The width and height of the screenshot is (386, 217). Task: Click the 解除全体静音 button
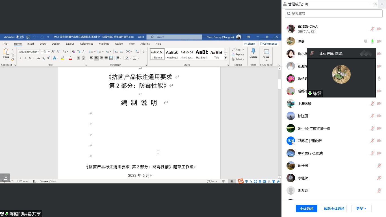tap(334, 209)
